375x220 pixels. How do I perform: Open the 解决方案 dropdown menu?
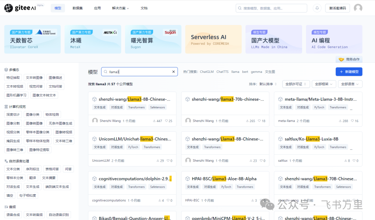[120, 8]
